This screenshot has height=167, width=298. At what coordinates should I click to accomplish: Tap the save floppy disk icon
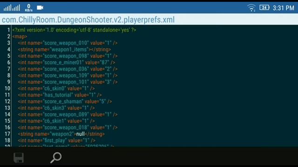19,158
